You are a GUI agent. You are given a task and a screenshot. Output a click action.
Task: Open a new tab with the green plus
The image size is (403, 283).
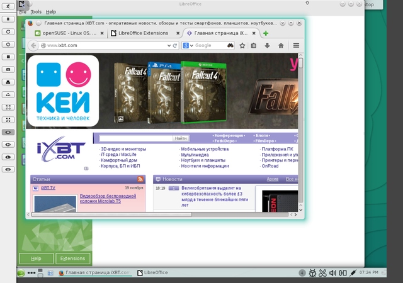(266, 33)
